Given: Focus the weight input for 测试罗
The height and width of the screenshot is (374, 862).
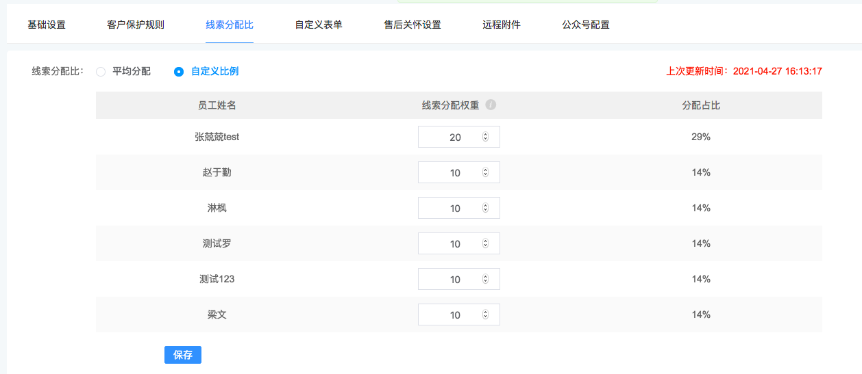Looking at the screenshot, I should [x=459, y=243].
